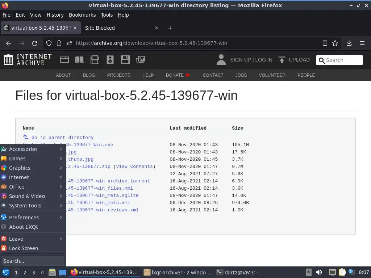Screen dimensions: 371x278
Task: Open the site permissions icon in address bar
Action: (x=69, y=43)
